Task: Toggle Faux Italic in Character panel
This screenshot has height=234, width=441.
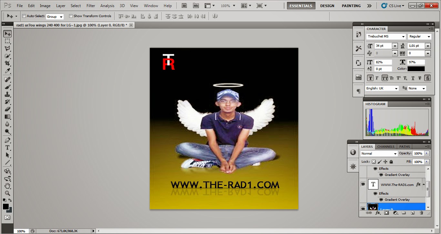Action: (377, 78)
